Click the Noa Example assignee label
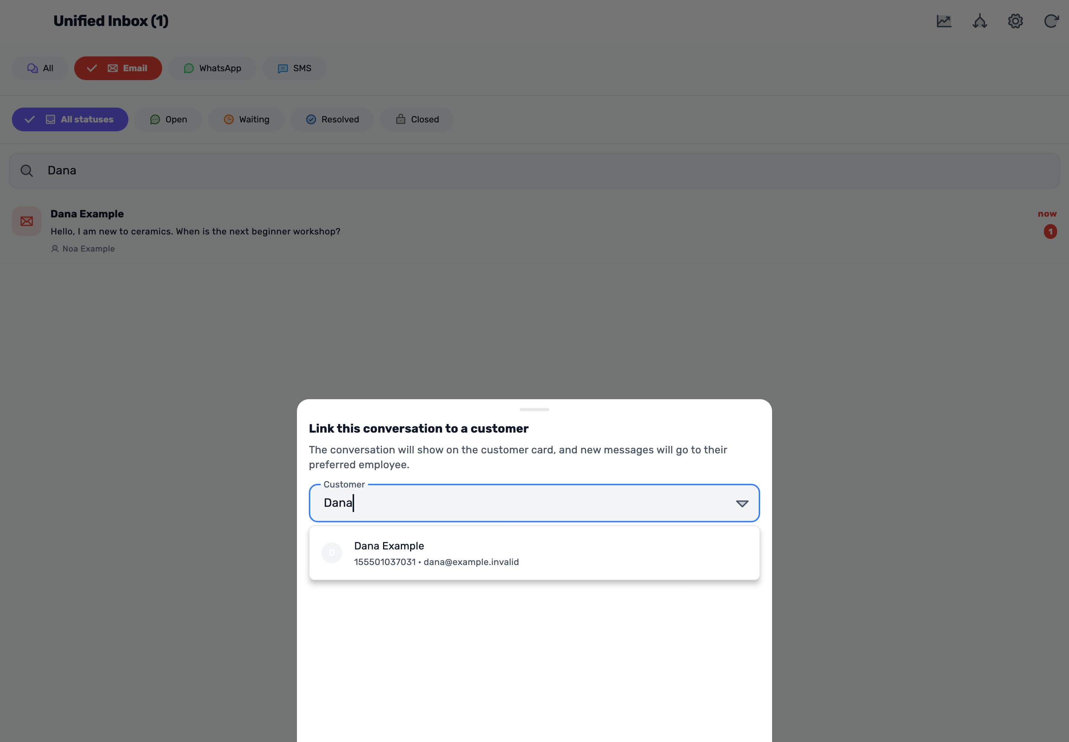Screen dimensions: 1069x742 [x=83, y=249]
